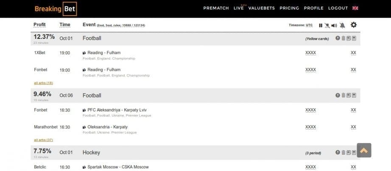Click the XX odds value in the Betclic row
The height and width of the screenshot is (171, 391).
pyautogui.click(x=353, y=167)
